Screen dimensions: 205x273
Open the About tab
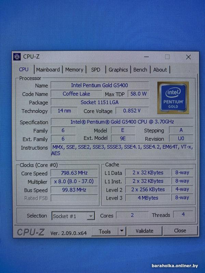tap(160, 70)
